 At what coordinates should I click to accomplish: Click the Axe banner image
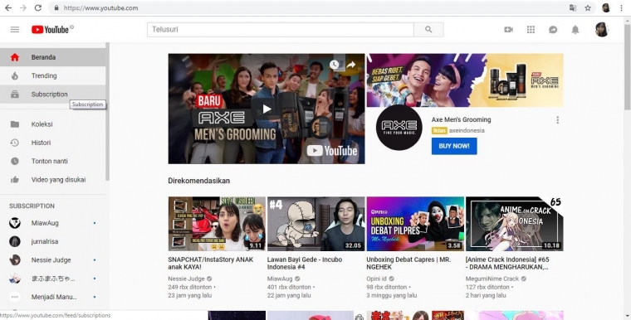point(465,80)
